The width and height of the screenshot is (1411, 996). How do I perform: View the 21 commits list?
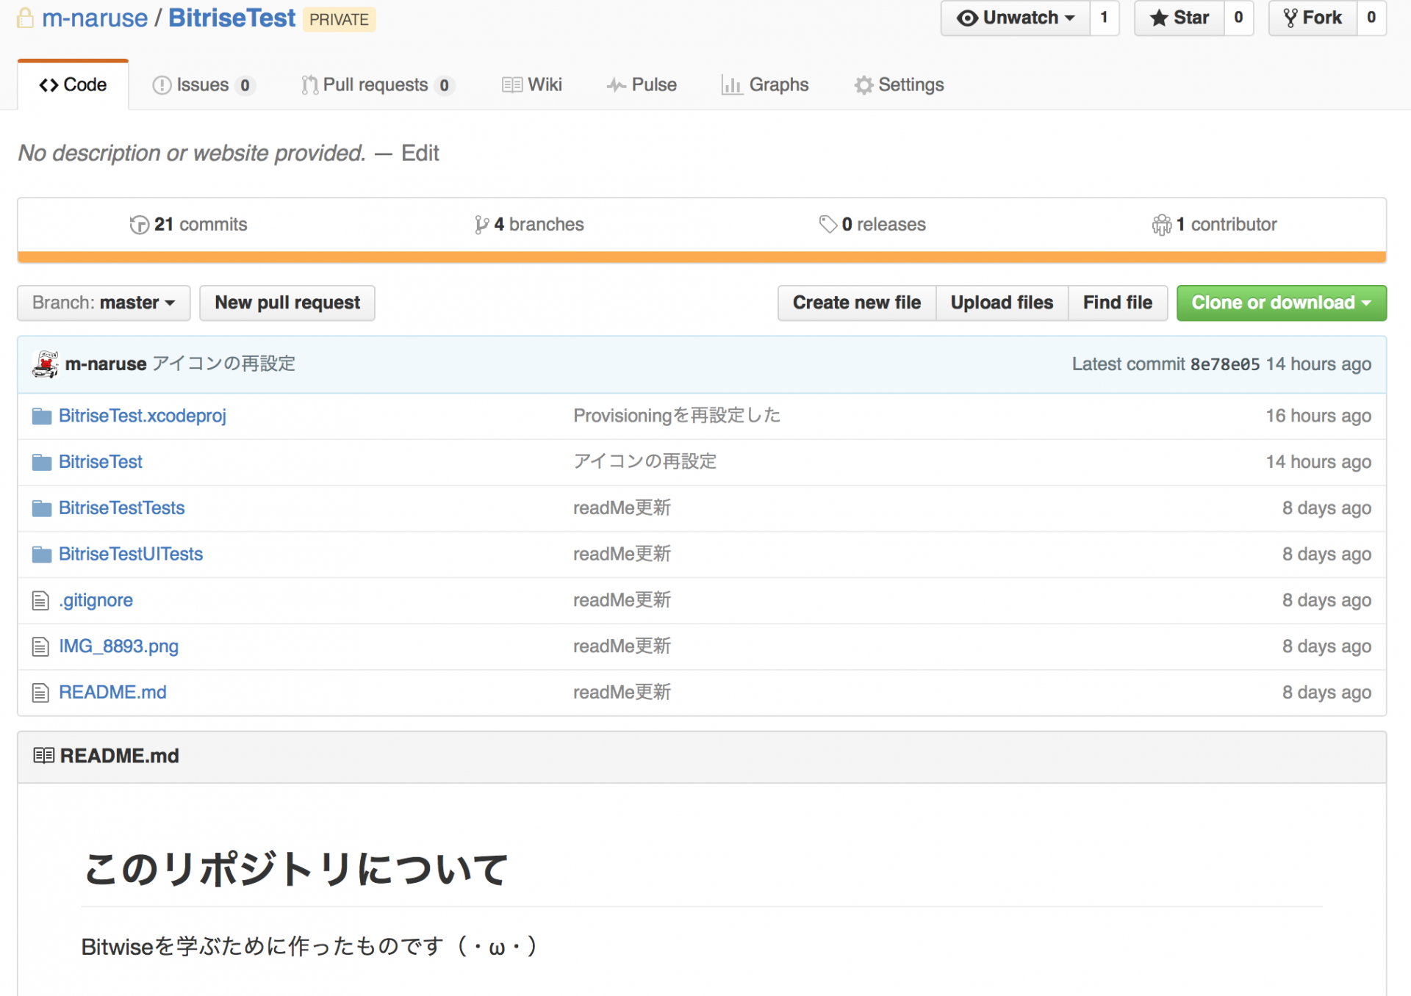tap(188, 225)
